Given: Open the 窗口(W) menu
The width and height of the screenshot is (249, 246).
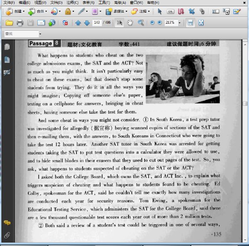Looking at the screenshot, I should pos(136,2).
